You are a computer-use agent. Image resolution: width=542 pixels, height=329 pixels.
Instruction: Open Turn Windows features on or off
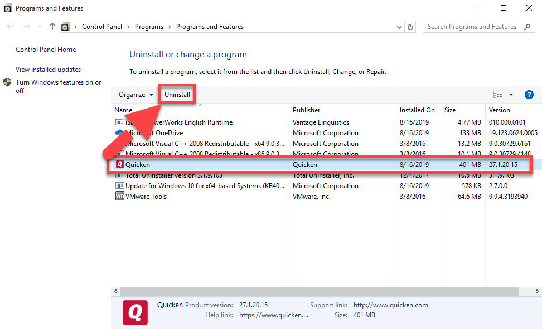coord(58,86)
